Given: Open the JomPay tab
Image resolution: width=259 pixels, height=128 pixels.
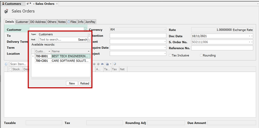Looking at the screenshot, I should click(90, 22).
